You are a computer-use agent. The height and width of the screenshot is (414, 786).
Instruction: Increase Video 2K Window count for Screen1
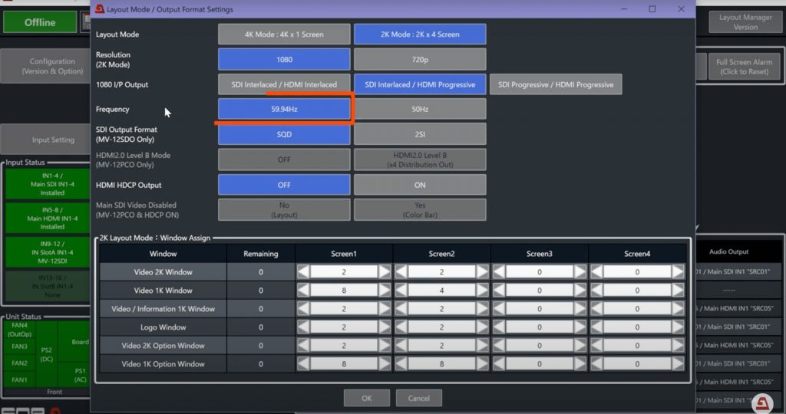[385, 272]
